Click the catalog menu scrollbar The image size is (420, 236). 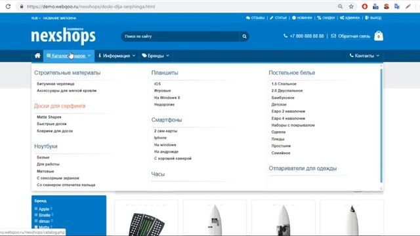pyautogui.click(x=381, y=125)
